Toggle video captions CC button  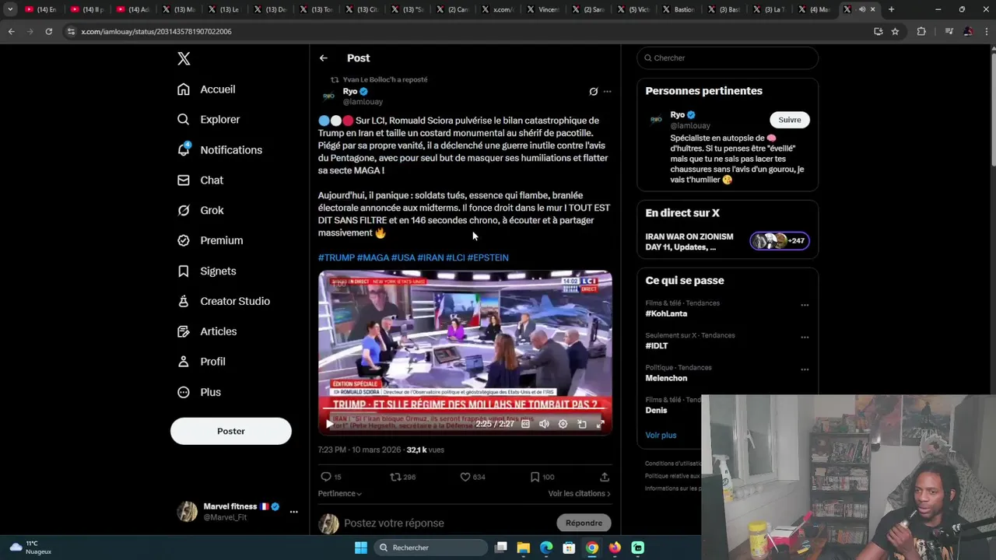tap(525, 424)
